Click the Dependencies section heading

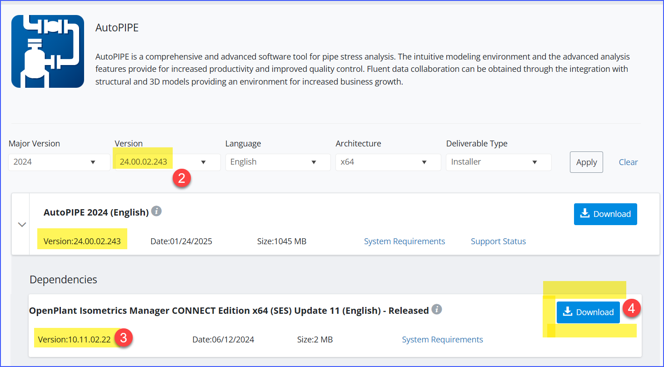click(63, 279)
